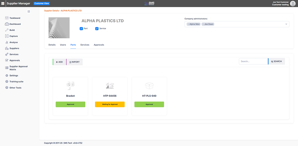This screenshot has height=146, width=298.
Task: Go to Dashboard in sidebar
Action: pyautogui.click(x=15, y=24)
